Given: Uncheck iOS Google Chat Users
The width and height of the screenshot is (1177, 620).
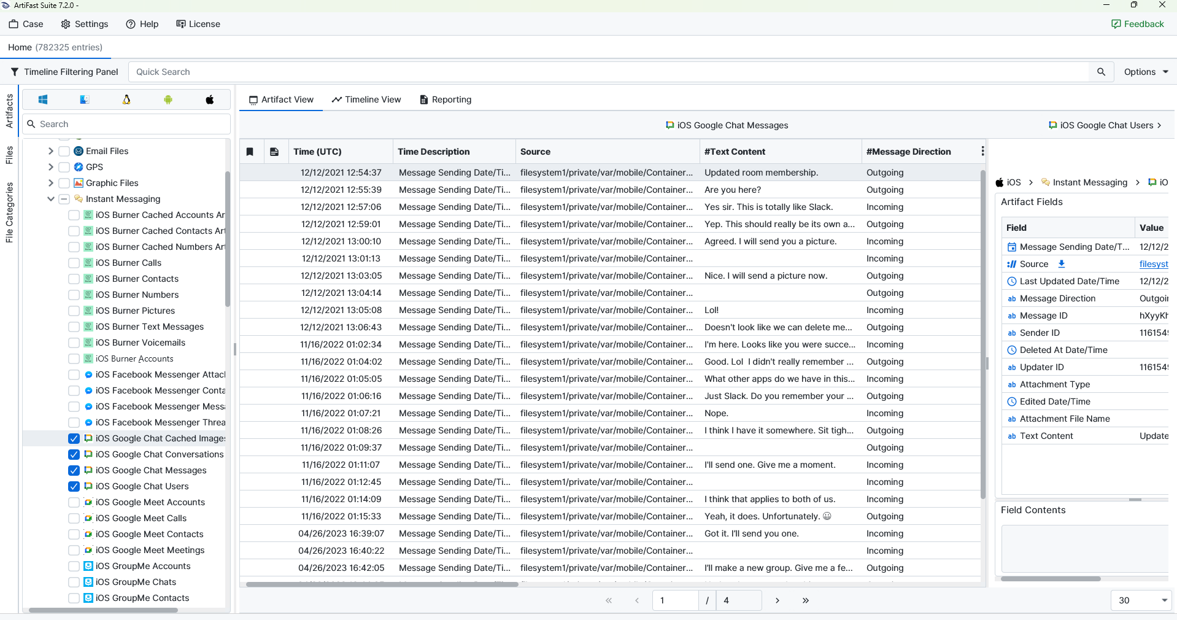Looking at the screenshot, I should pyautogui.click(x=74, y=486).
